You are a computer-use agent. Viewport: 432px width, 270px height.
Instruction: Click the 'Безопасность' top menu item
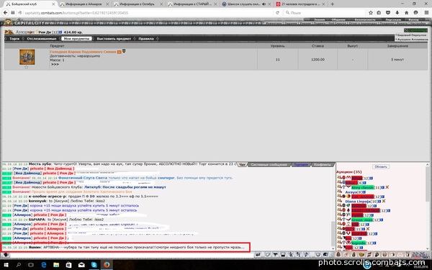(365, 20)
